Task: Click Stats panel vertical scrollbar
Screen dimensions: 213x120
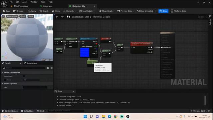Action: pos(205,101)
